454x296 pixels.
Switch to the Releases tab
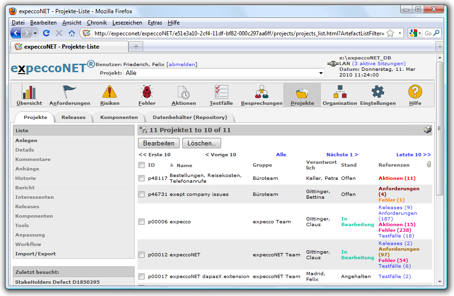click(x=73, y=117)
